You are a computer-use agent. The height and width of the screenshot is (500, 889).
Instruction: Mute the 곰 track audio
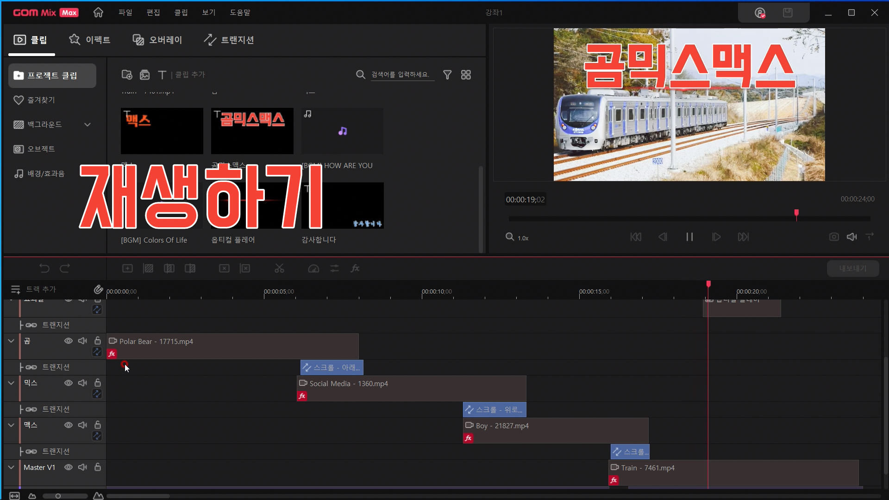coord(83,341)
